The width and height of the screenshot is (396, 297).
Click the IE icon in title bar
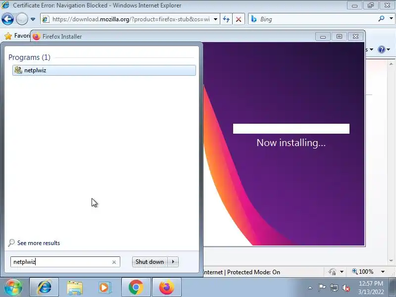point(5,5)
